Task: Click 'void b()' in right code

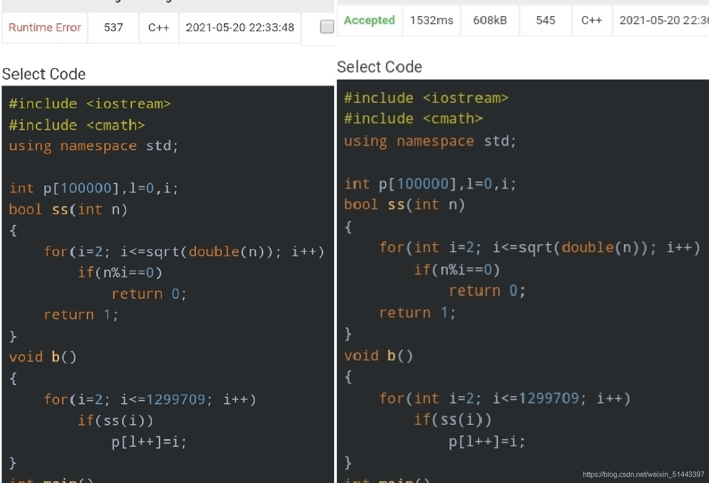Action: click(x=378, y=356)
